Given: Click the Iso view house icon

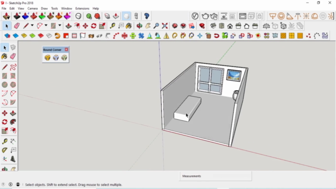Looking at the screenshot, I should [213, 26].
